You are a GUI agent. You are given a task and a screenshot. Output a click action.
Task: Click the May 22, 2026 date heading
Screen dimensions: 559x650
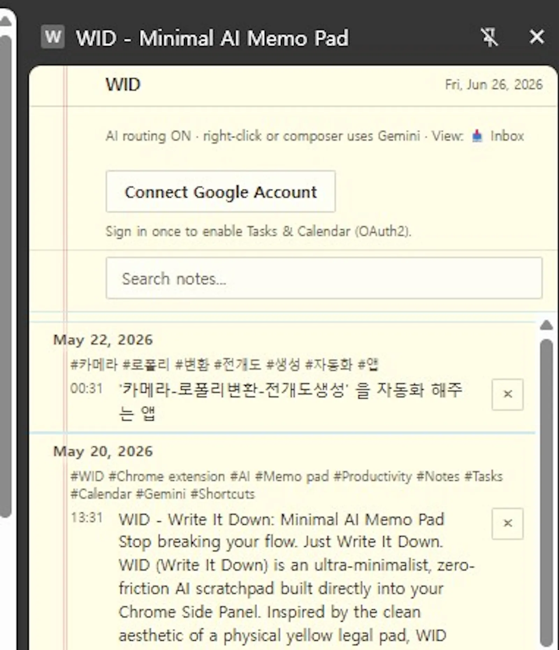pos(103,340)
